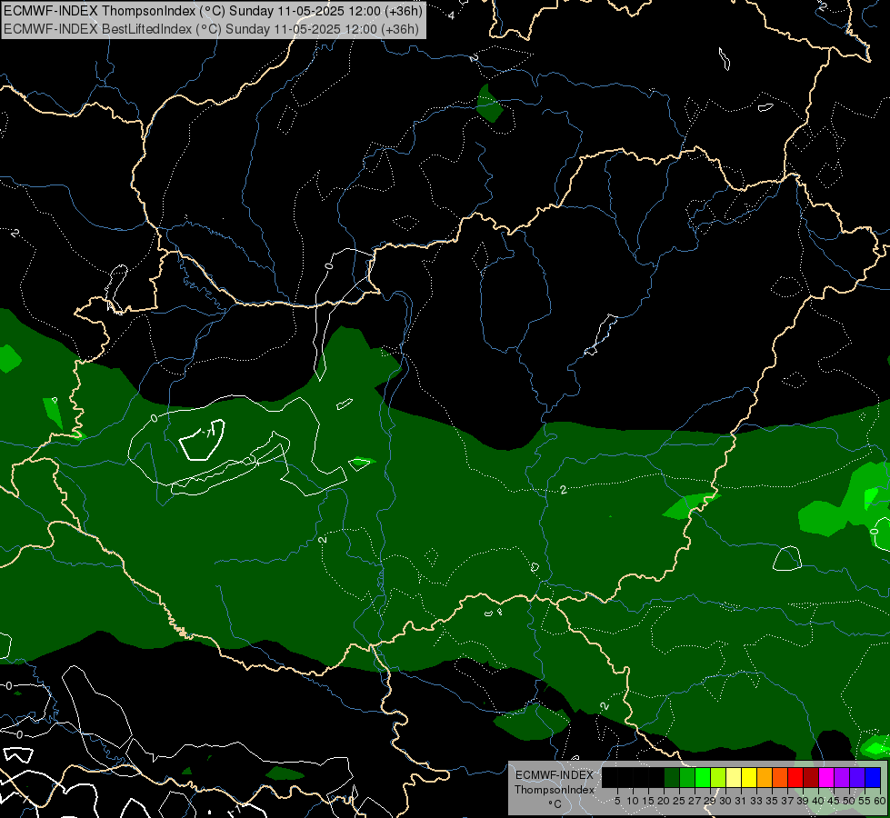The image size is (890, 818).
Task: Select the bright red 37–39 legend swatch
Action: pyautogui.click(x=795, y=778)
